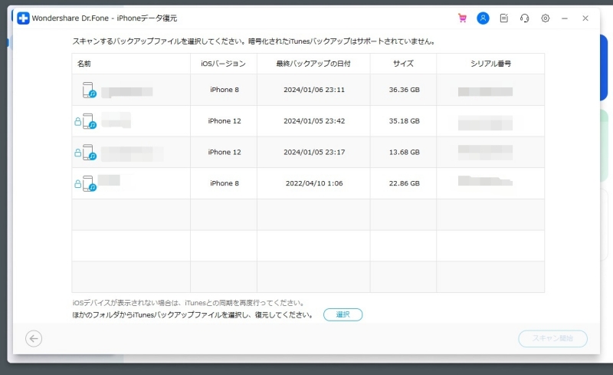Select backup device icon dated 2024/01/05 23:17

89,153
